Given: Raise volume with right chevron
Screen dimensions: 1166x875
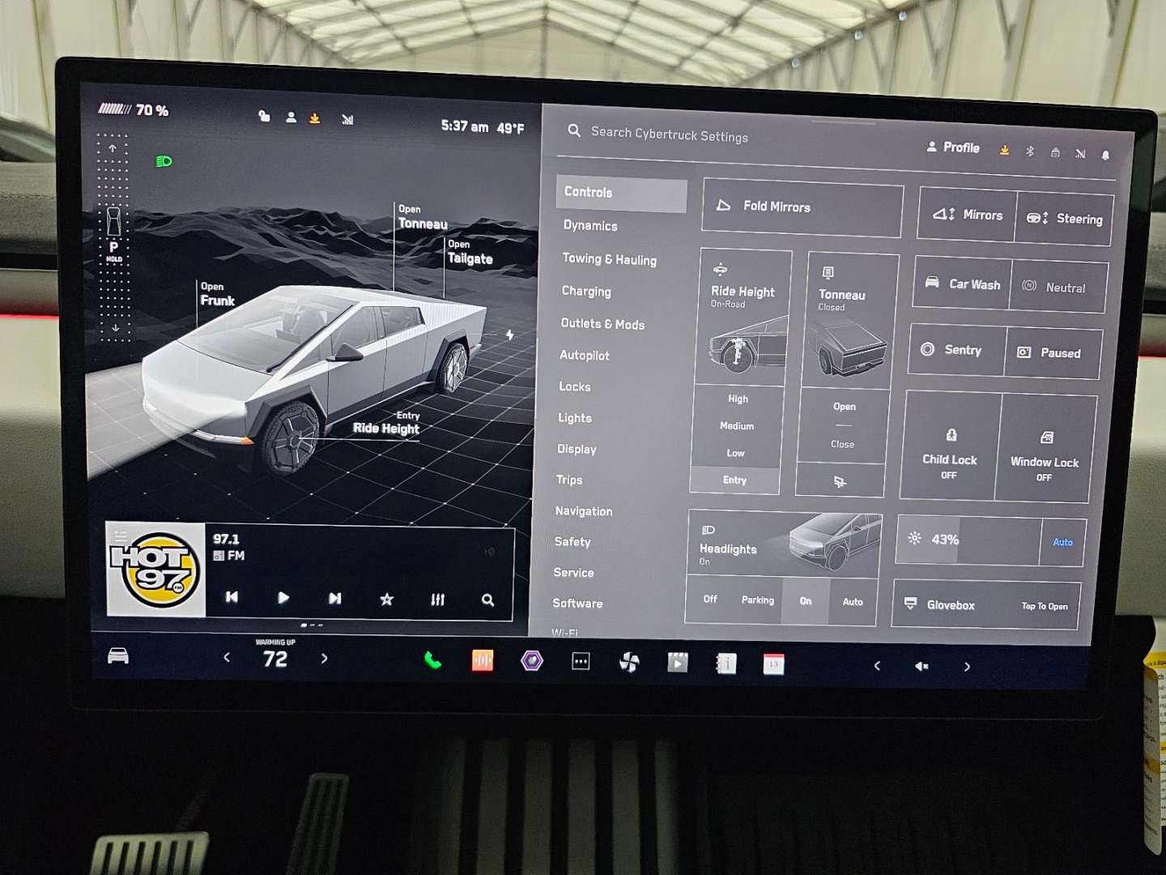Looking at the screenshot, I should coord(967,668).
